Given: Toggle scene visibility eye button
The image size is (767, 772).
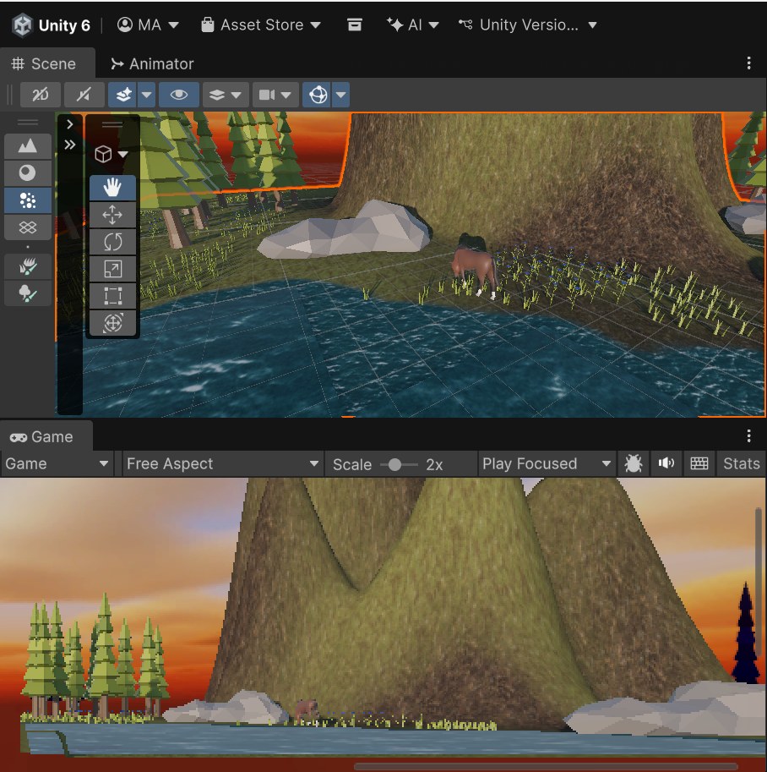Looking at the screenshot, I should [x=178, y=95].
